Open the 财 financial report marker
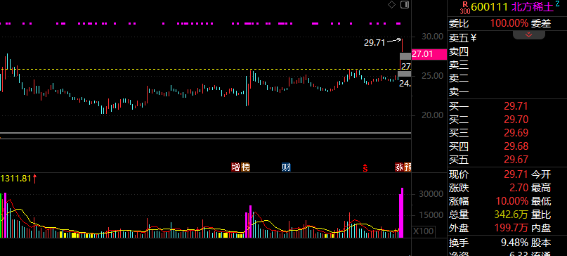567x256 pixels. tap(286, 167)
